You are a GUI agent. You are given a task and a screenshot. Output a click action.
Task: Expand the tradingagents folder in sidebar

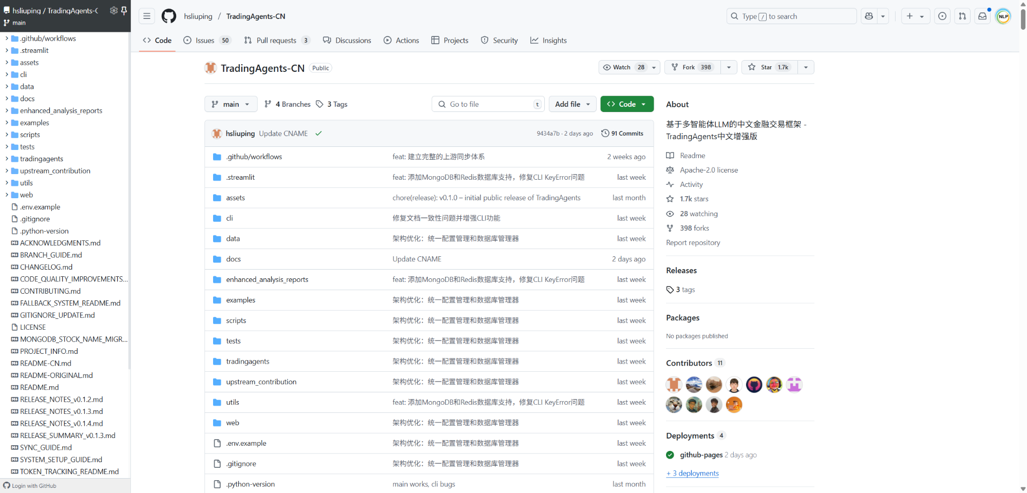click(7, 159)
